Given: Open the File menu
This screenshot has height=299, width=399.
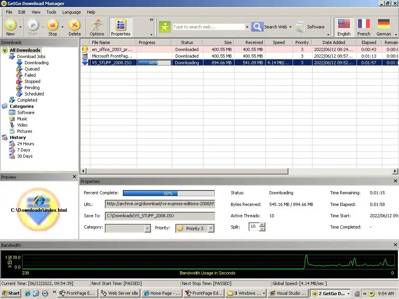Looking at the screenshot, I should 9,12.
